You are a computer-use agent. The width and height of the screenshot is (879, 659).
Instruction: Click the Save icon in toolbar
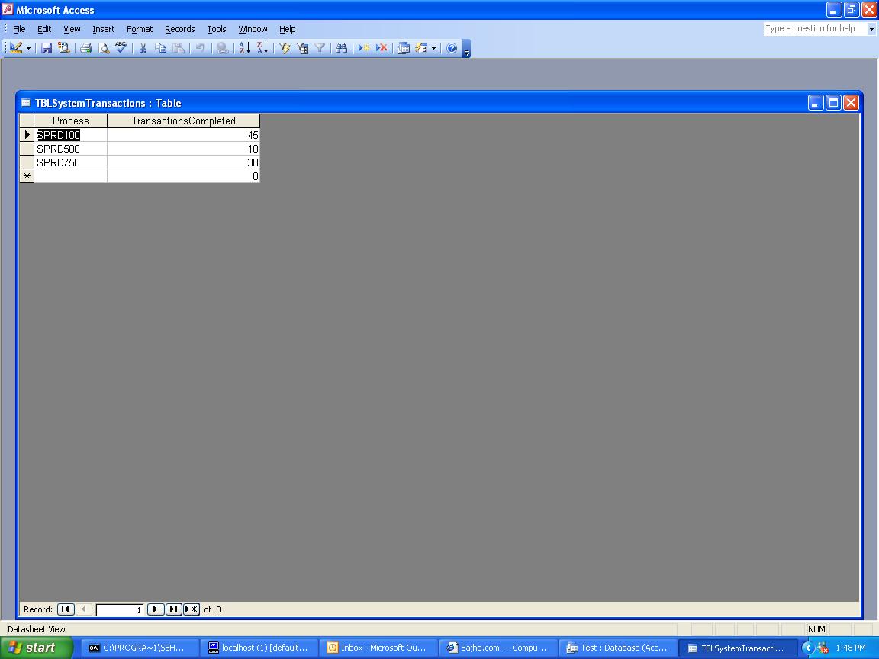[47, 48]
